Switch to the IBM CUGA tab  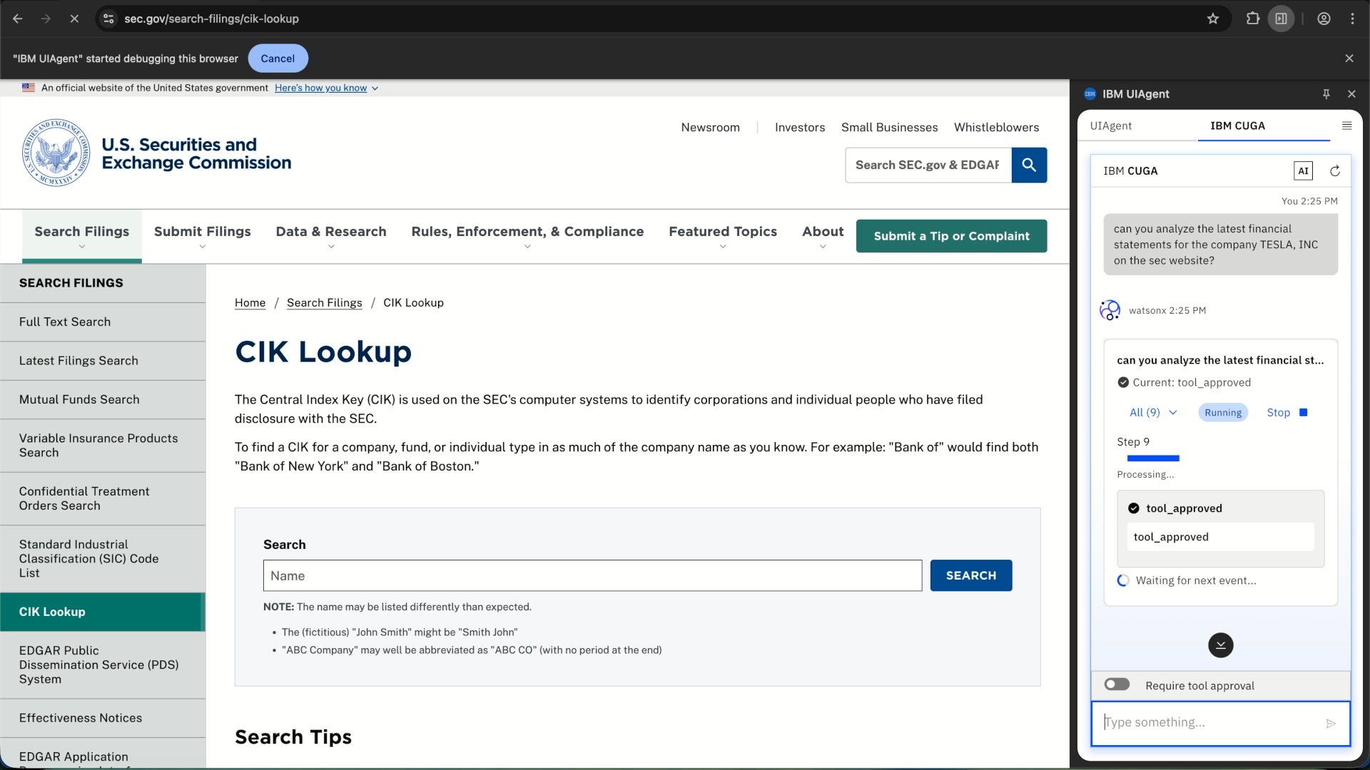coord(1238,125)
